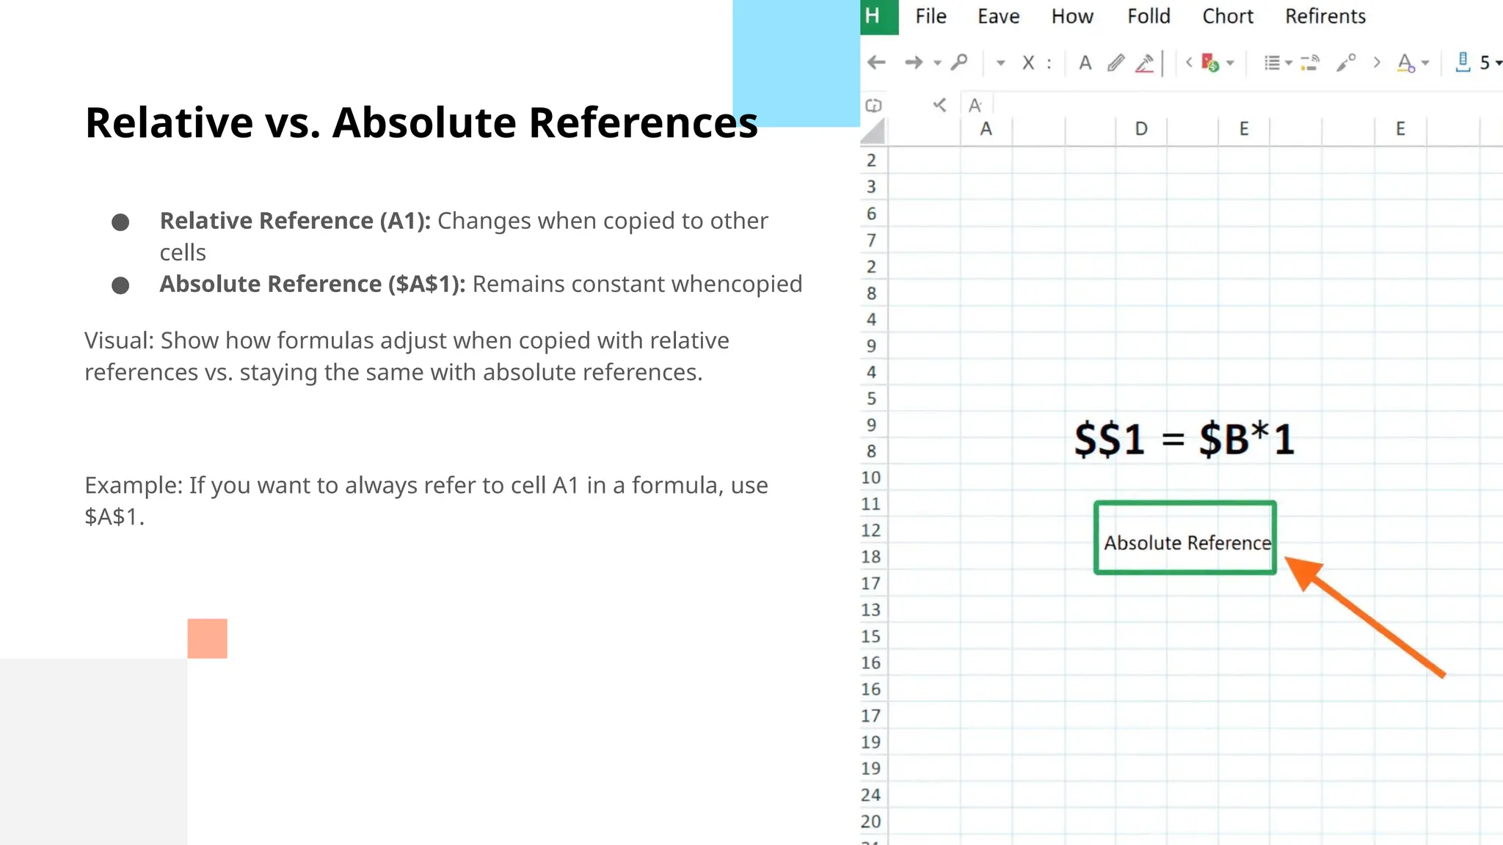Open the dropdown beside the forward arrow
Image resolution: width=1503 pixels, height=845 pixels.
(x=937, y=63)
